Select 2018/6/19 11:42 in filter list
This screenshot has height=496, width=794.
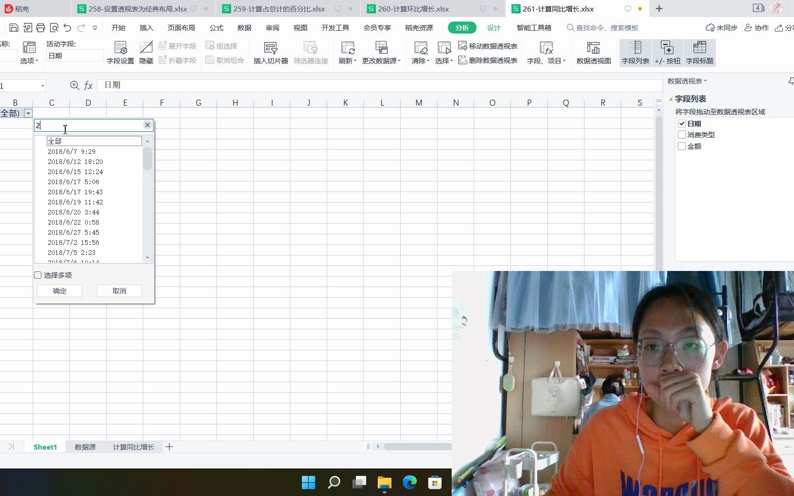pyautogui.click(x=75, y=202)
